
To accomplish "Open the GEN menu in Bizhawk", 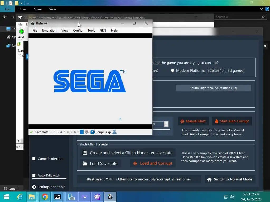I will click(103, 31).
